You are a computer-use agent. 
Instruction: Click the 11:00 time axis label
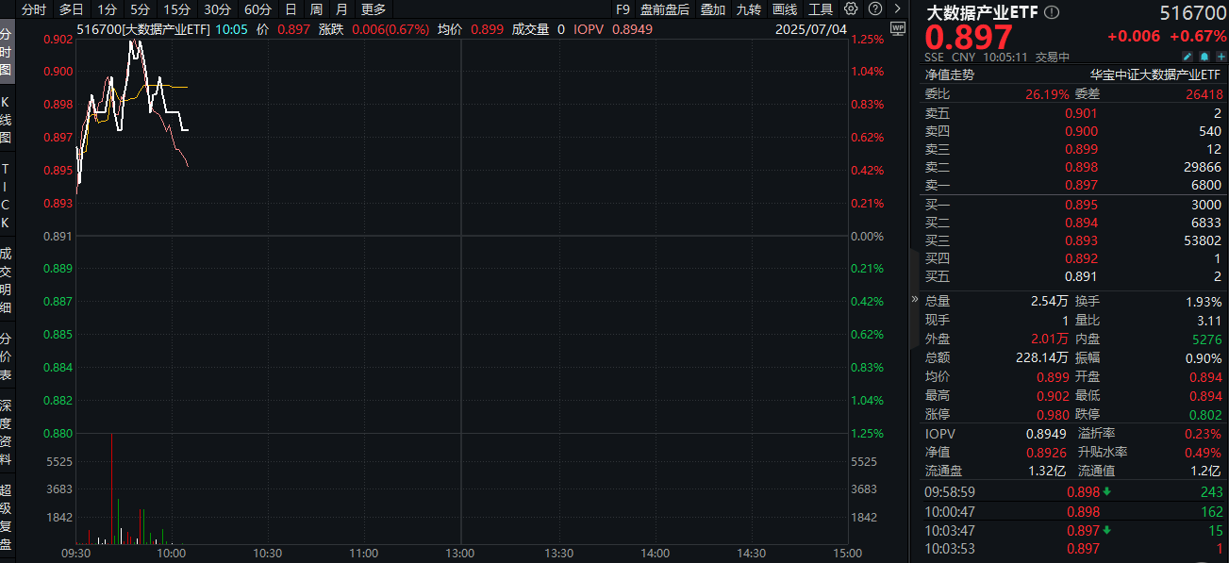[x=364, y=554]
